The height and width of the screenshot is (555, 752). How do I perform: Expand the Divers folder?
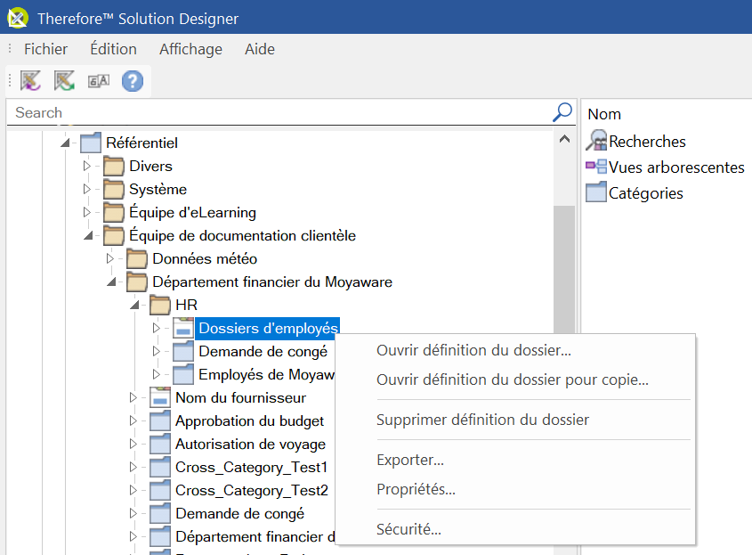click(x=87, y=166)
